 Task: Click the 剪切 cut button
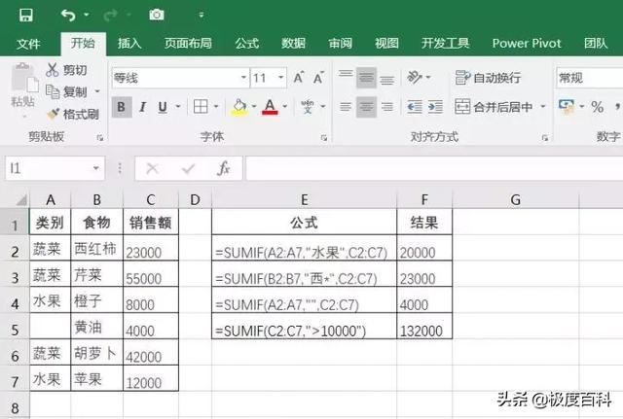[x=67, y=70]
